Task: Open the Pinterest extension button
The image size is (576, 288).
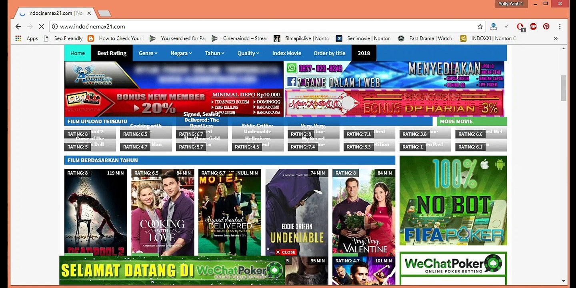Action: point(546,26)
